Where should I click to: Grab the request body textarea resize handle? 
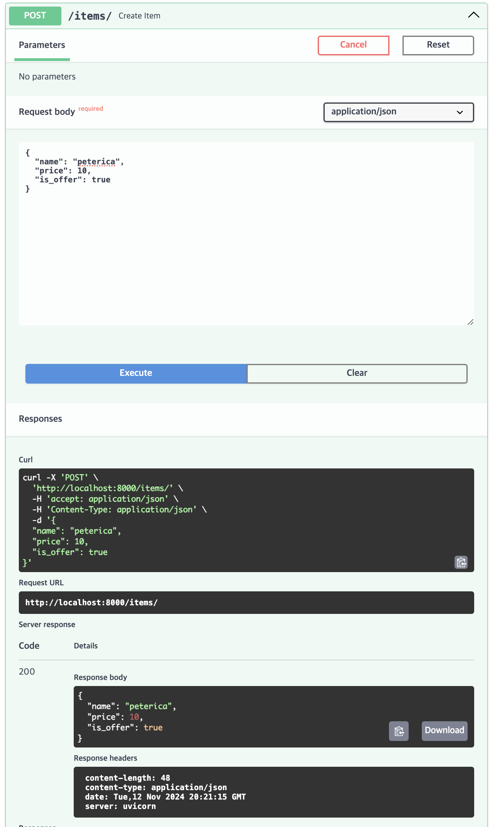470,322
